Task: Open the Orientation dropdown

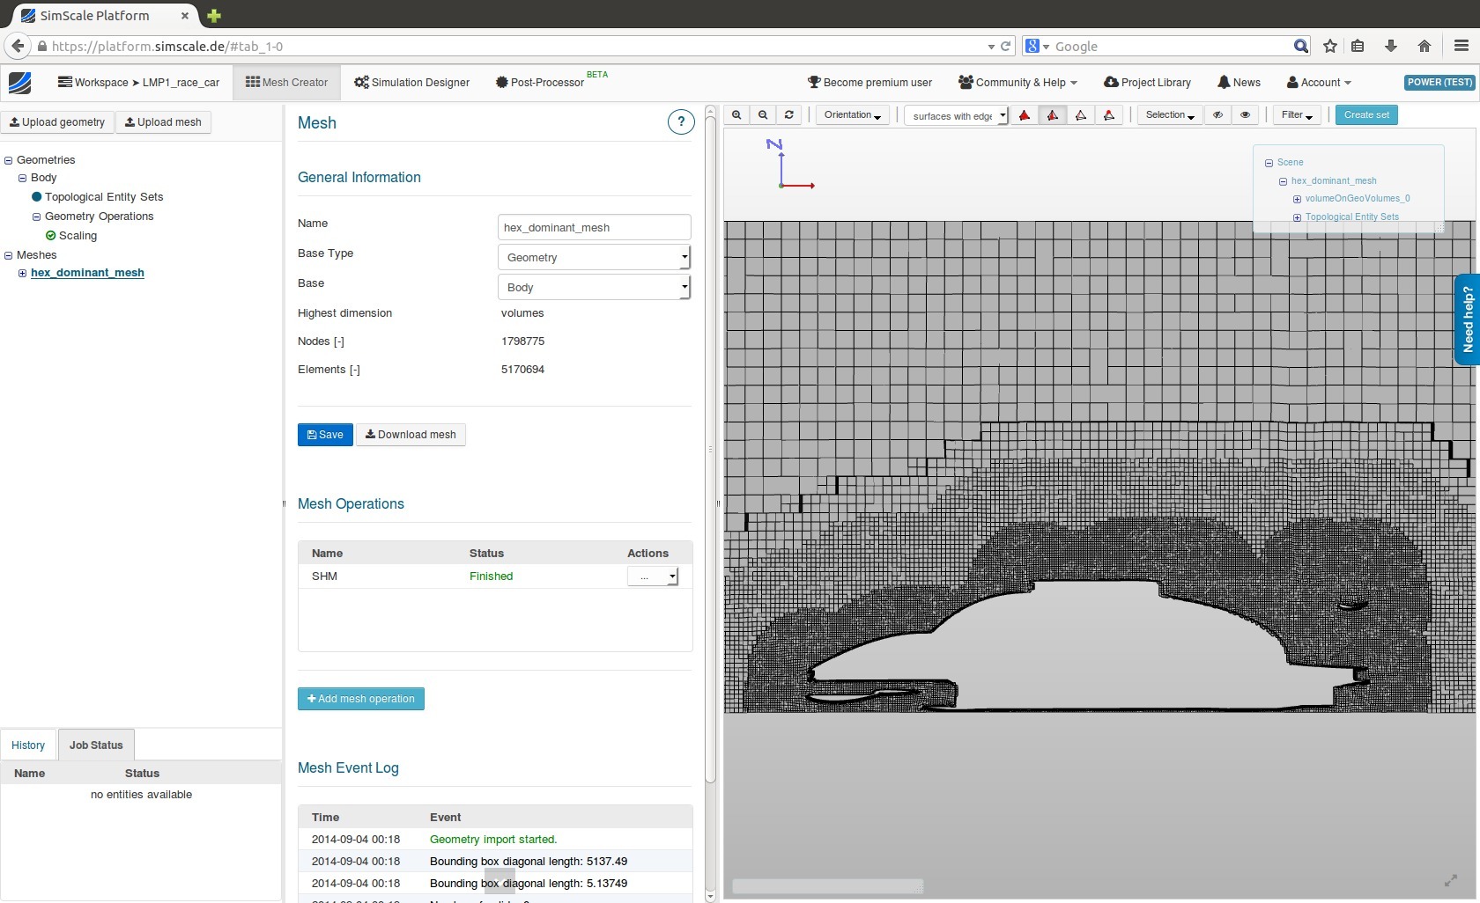Action: [851, 114]
